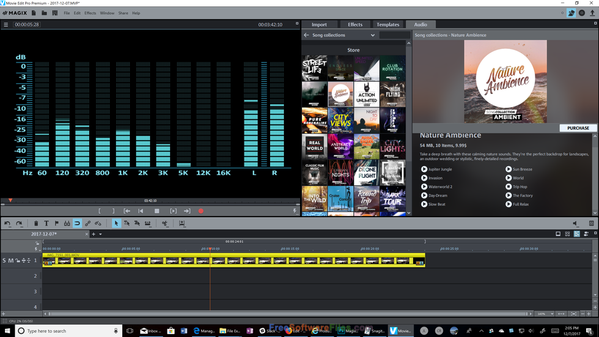Click the export upload arrow icon
This screenshot has width=599, height=337.
pyautogui.click(x=592, y=13)
